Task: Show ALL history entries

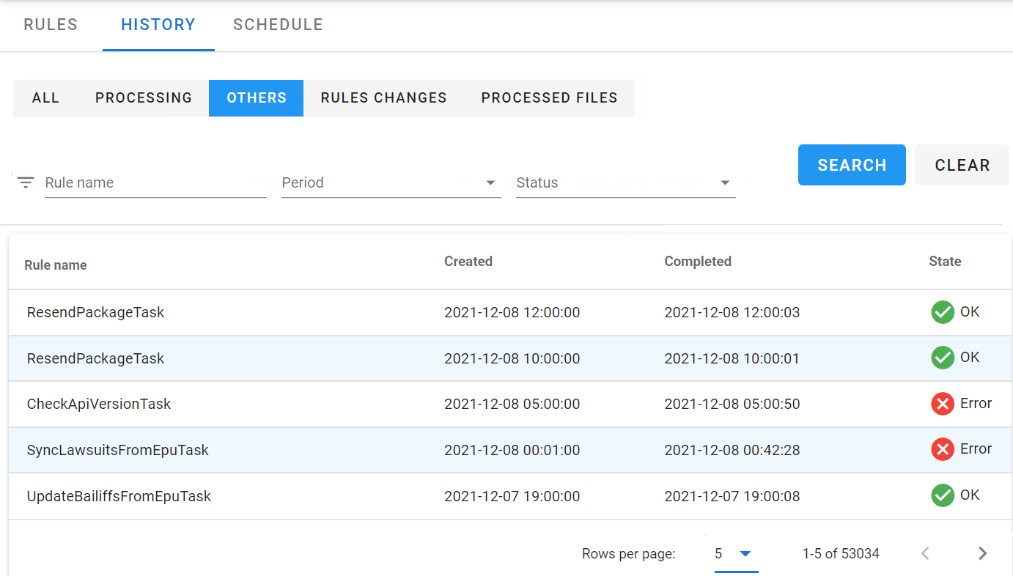Action: (x=45, y=97)
